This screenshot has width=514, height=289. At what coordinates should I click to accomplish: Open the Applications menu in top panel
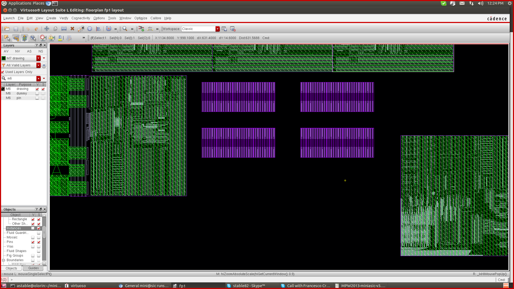[x=20, y=3]
